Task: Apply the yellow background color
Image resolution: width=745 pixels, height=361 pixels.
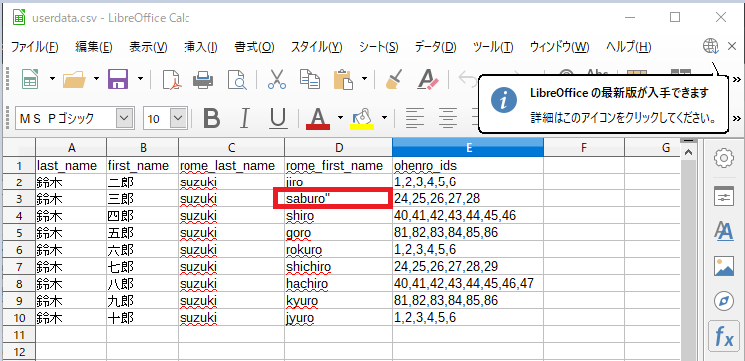Action: tap(362, 118)
